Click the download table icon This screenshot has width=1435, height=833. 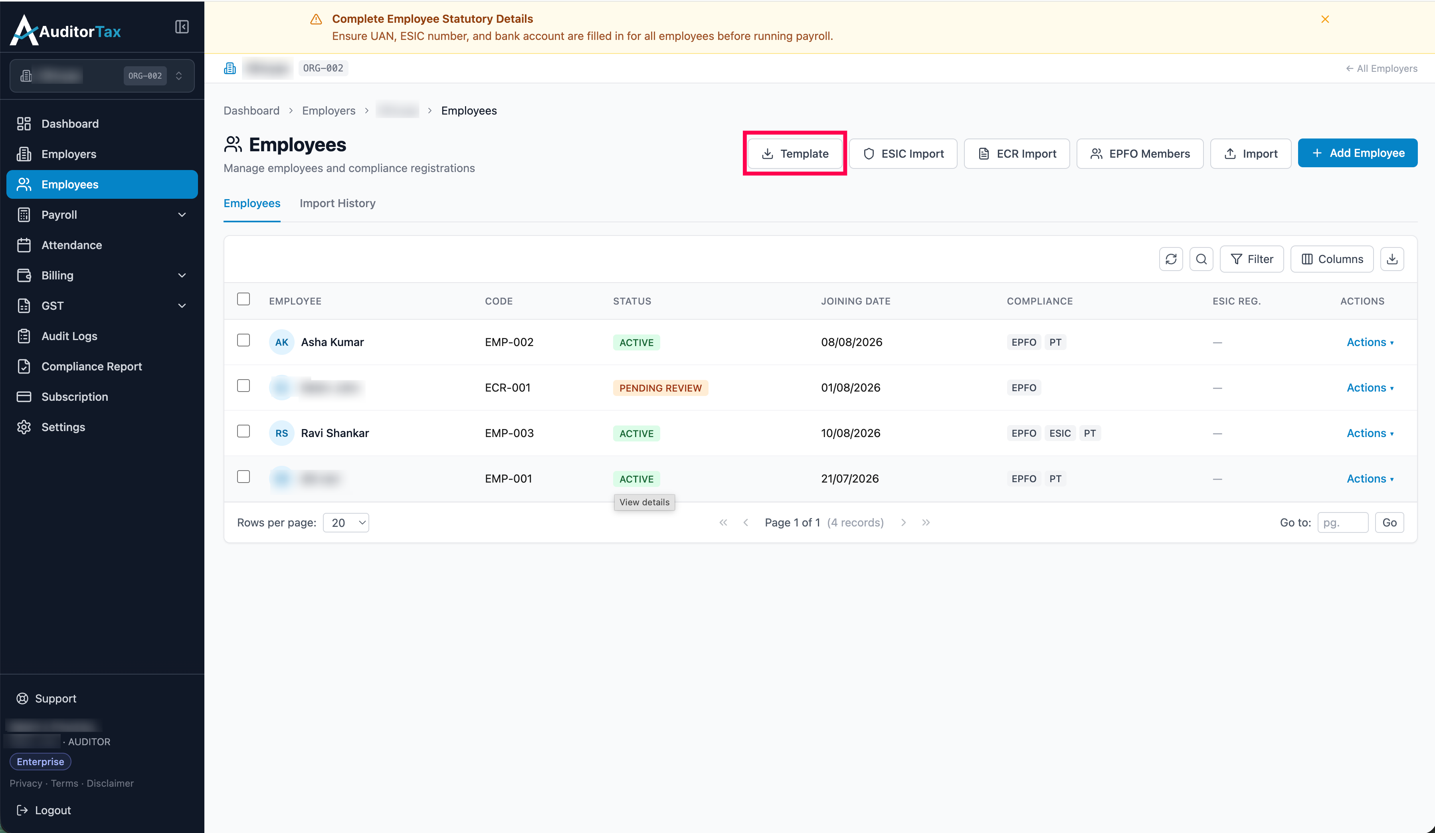(x=1392, y=259)
